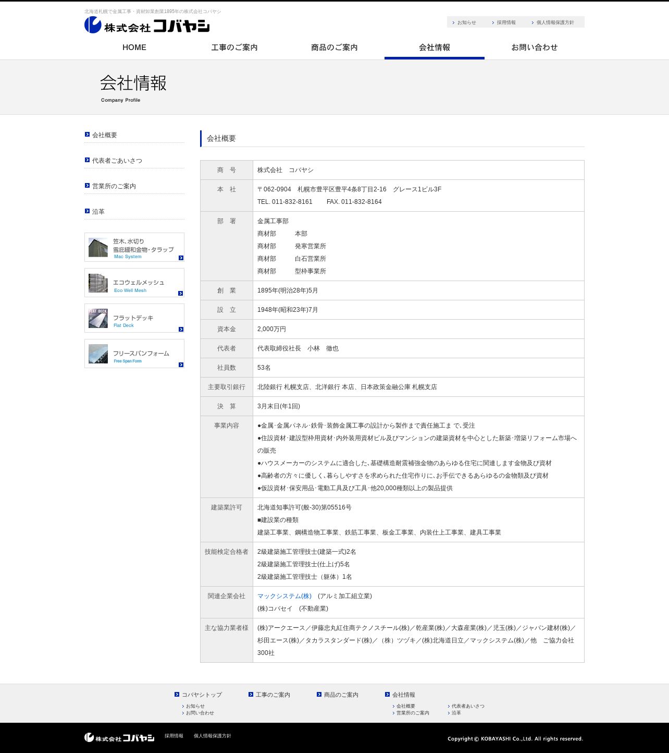The image size is (669, 753).
Task: Open the Eco Well Mesh product thumbnail
Action: click(x=98, y=283)
